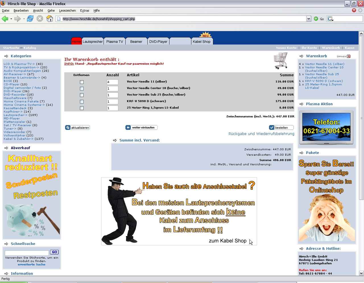Click the red adblock icon in the menu bar
364x283 pixels.
[x=354, y=10]
